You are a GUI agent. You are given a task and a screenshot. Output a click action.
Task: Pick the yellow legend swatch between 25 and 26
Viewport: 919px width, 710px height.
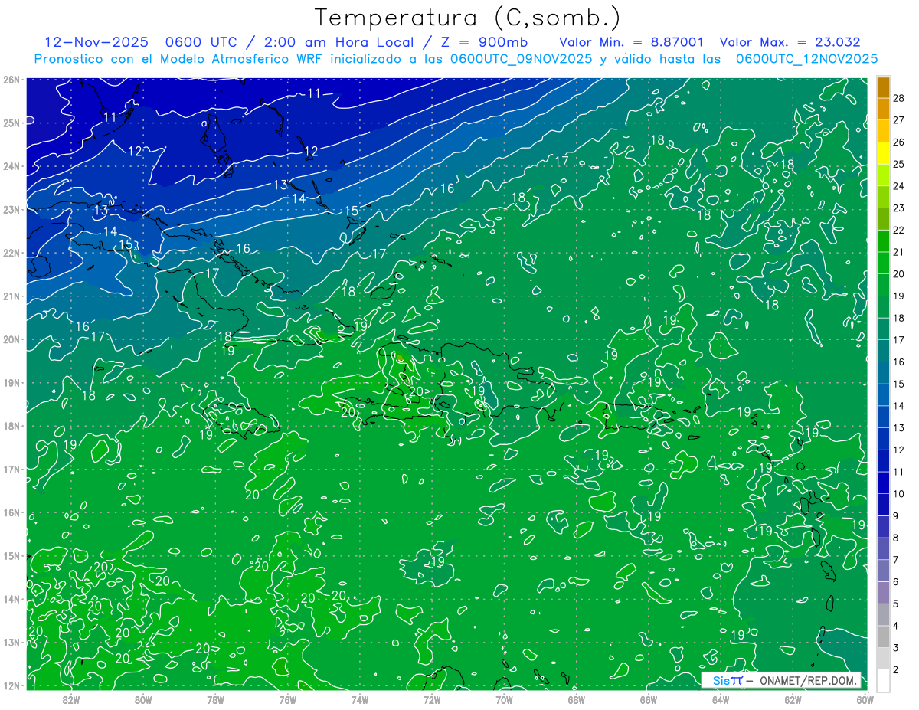point(883,153)
